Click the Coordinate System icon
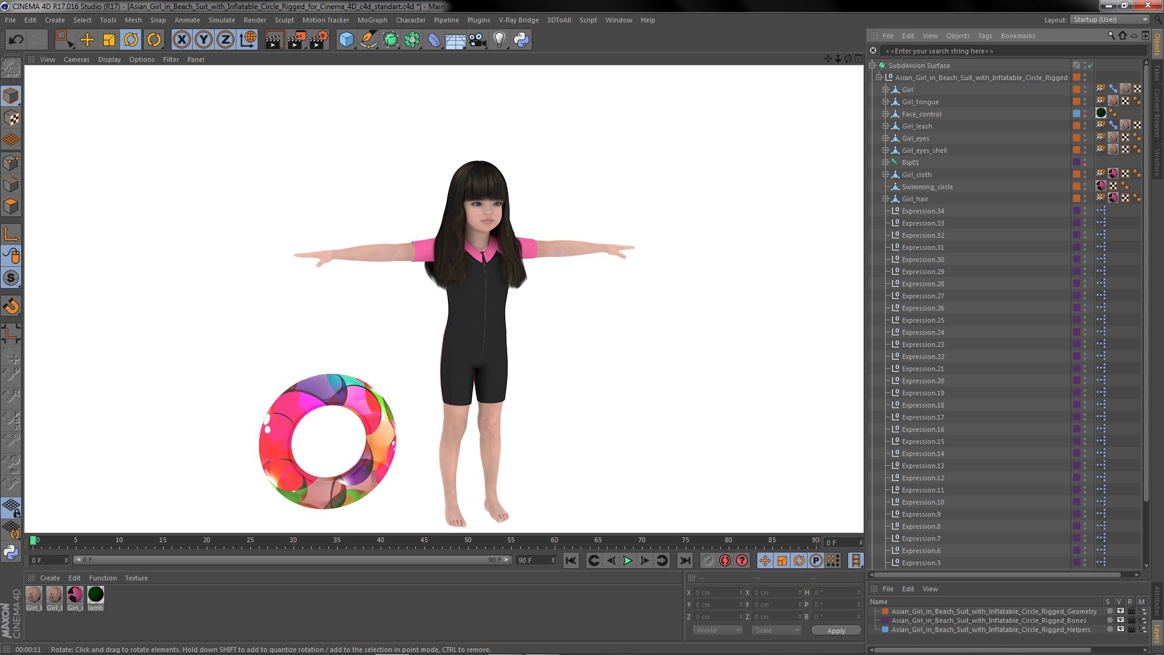1164x655 pixels. click(x=248, y=40)
